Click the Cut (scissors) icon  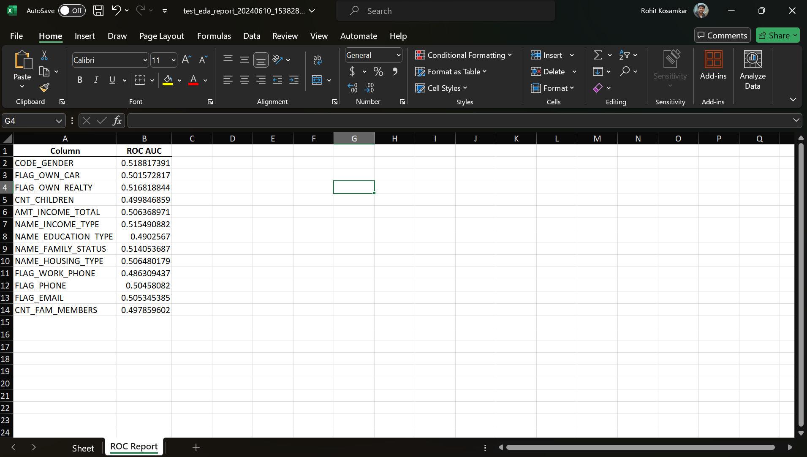click(x=45, y=55)
